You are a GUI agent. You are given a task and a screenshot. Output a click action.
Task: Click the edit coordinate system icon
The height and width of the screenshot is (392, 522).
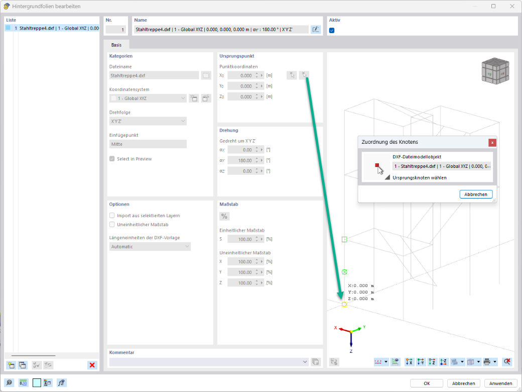pyautogui.click(x=206, y=99)
